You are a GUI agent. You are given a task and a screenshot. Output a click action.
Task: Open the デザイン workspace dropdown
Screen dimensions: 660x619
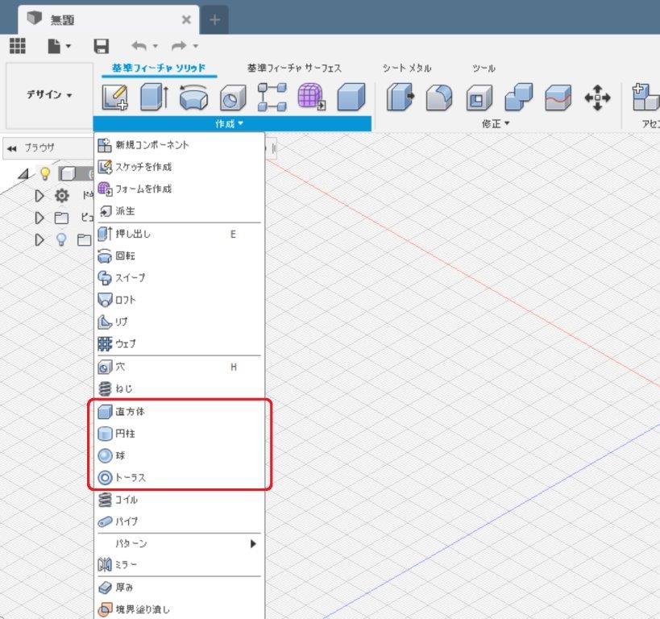coord(48,95)
